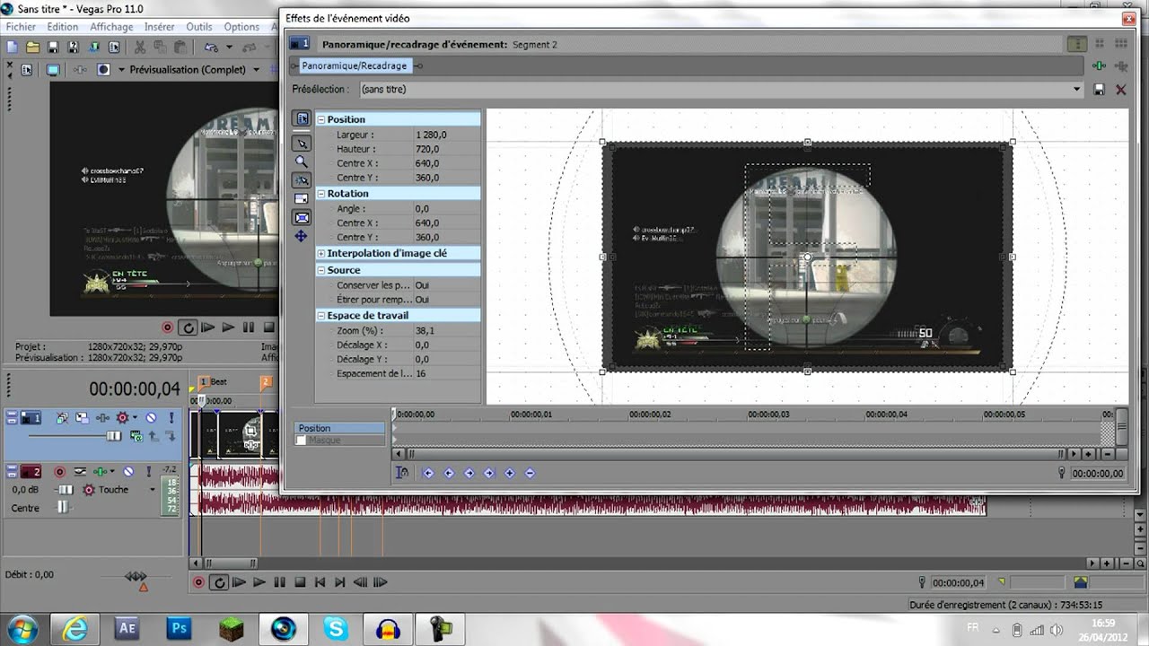Click the event pan/crop icon on video clip
Screen dimensions: 1149x646
tap(250, 431)
